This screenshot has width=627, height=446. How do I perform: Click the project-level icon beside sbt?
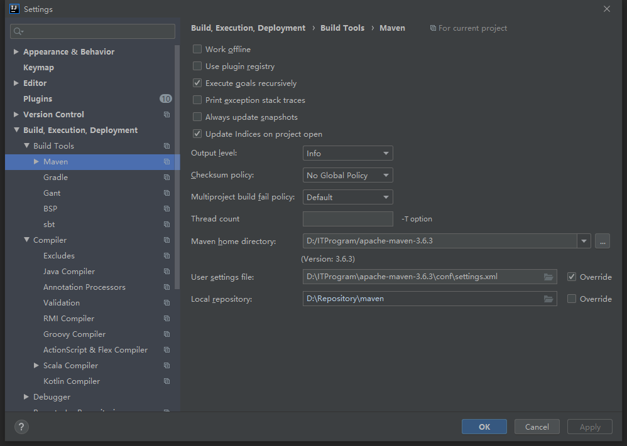coord(166,225)
